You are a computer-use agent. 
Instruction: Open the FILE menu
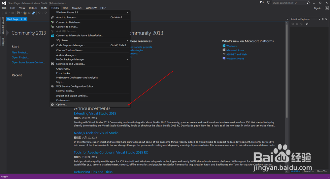coord(4,8)
